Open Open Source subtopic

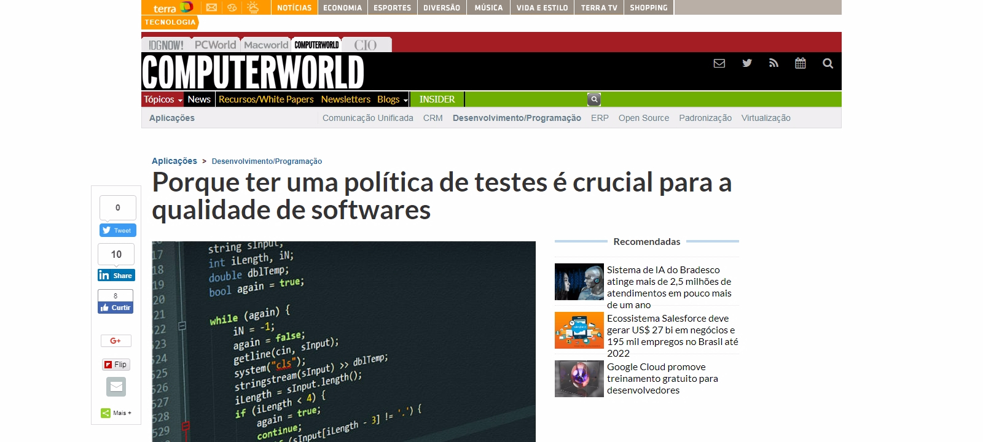(644, 118)
